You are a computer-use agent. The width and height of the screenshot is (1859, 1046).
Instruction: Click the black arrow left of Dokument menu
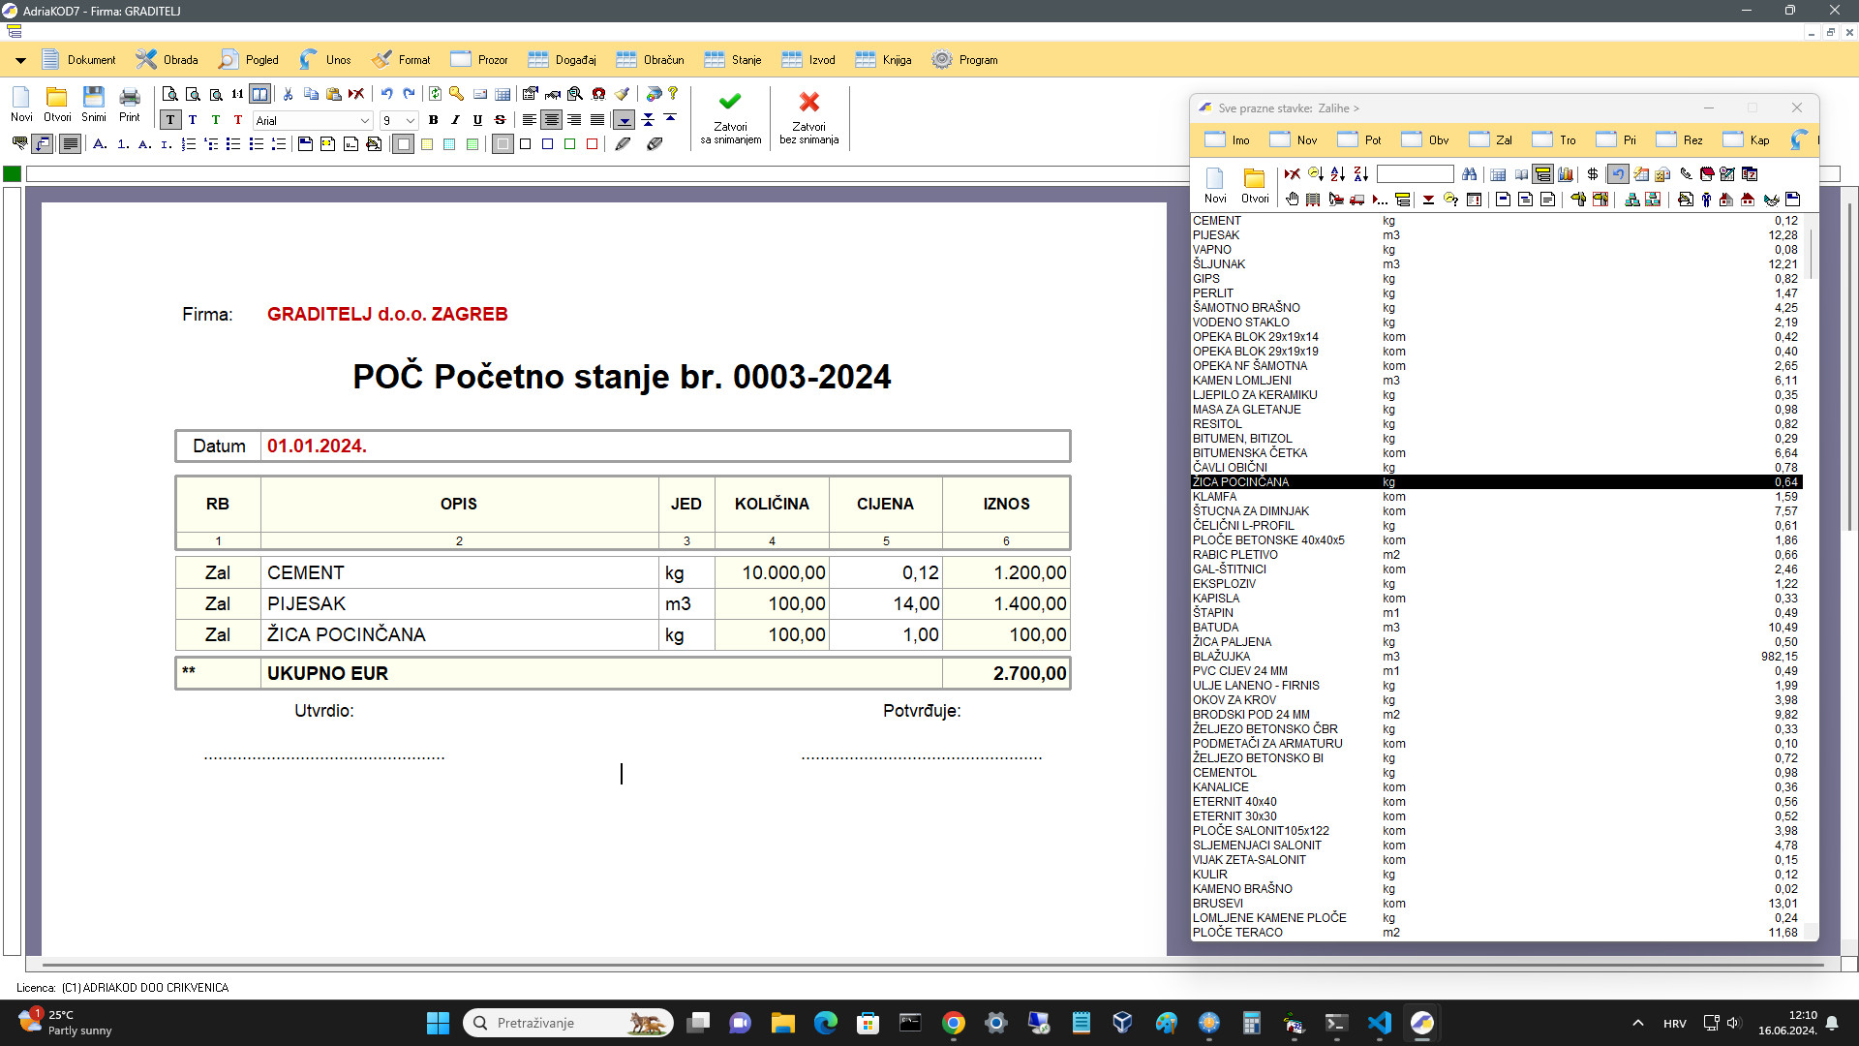point(19,60)
